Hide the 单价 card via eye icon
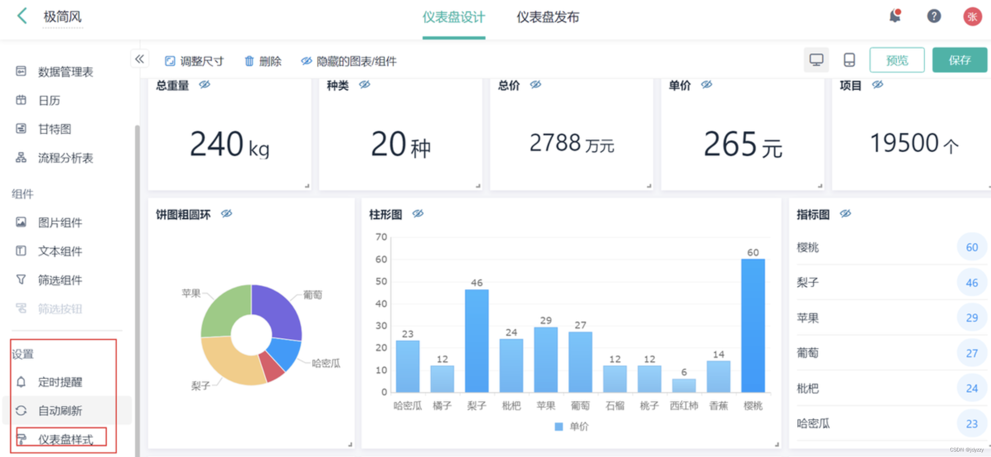Image resolution: width=991 pixels, height=457 pixels. [x=706, y=84]
